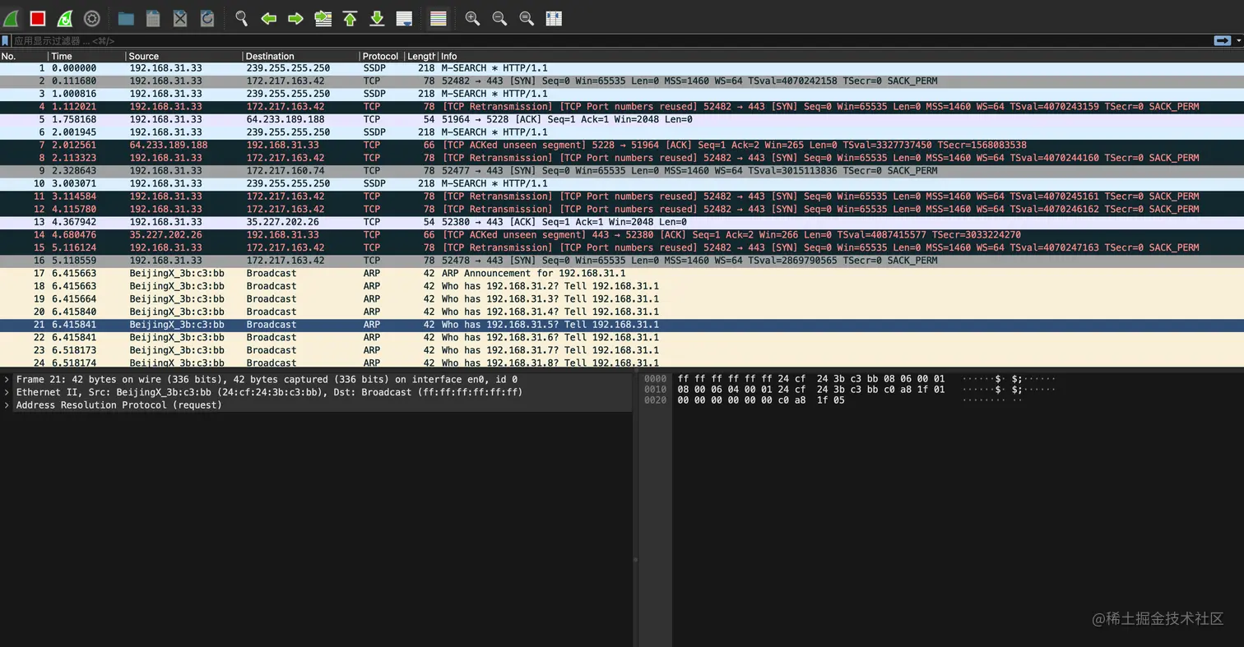Open capture options gear
1244x647 pixels.
[x=92, y=18]
